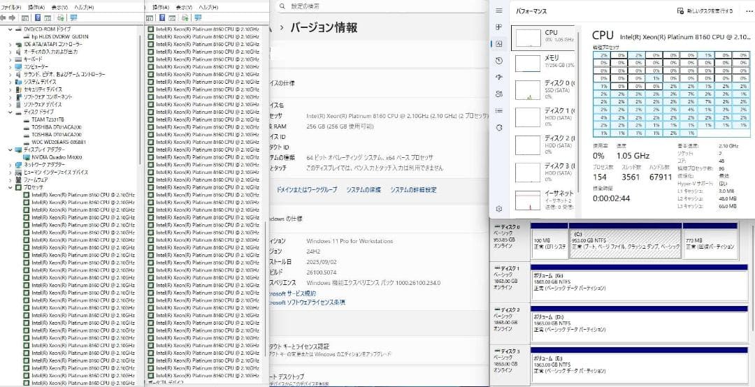This screenshot has width=755, height=387.
Task: Expand the キーボード node
Action: point(10,59)
